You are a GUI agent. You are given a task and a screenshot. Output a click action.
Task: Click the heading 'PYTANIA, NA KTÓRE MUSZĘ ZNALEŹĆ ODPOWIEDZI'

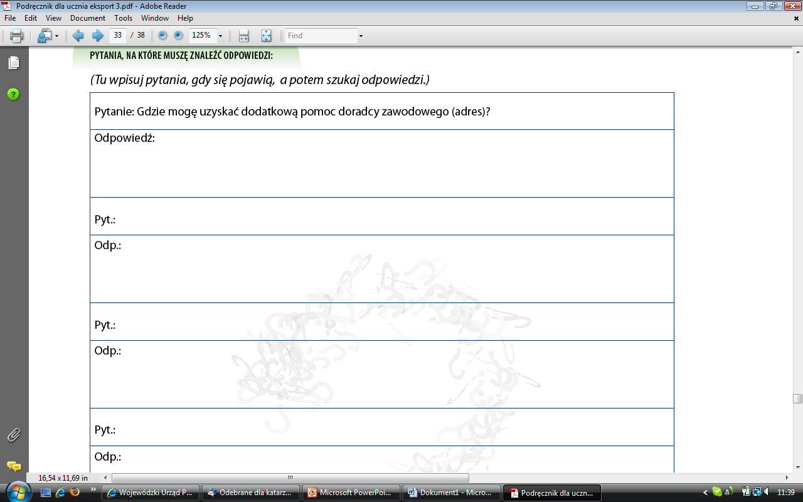(181, 55)
